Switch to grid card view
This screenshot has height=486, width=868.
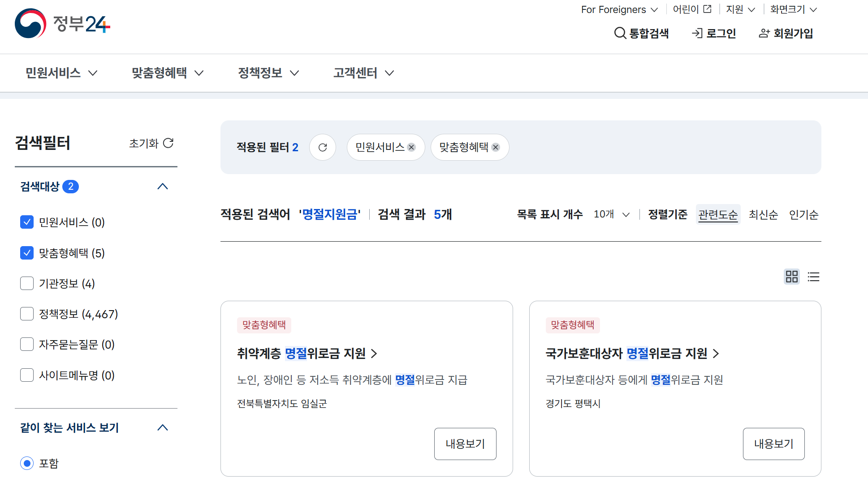pos(792,277)
